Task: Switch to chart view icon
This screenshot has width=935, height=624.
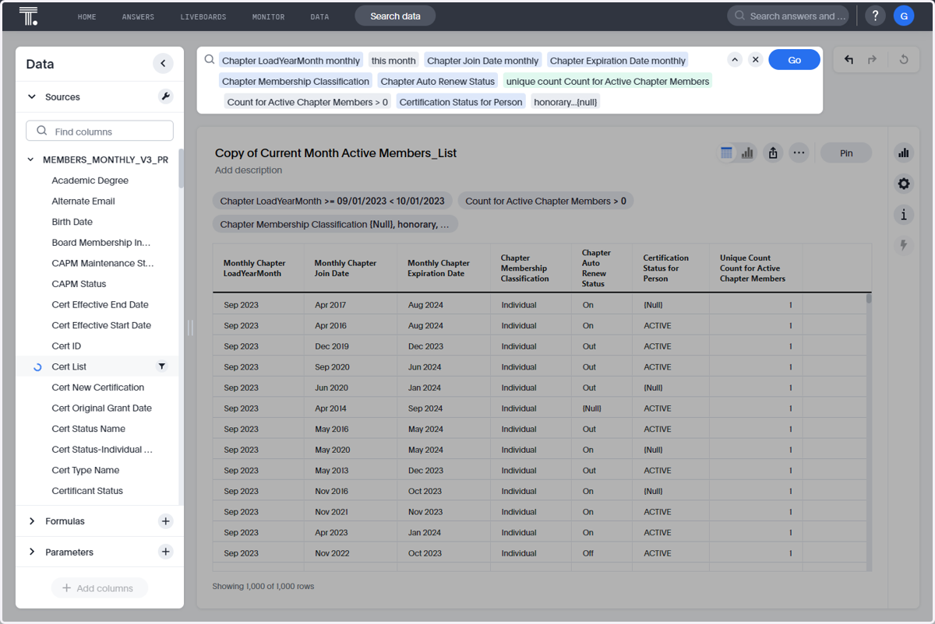Action: point(747,153)
